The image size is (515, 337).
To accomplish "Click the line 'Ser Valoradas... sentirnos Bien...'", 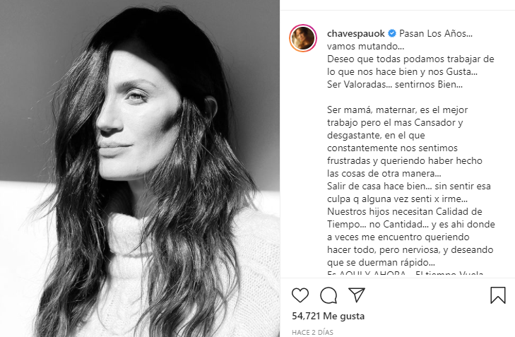I will tap(395, 84).
